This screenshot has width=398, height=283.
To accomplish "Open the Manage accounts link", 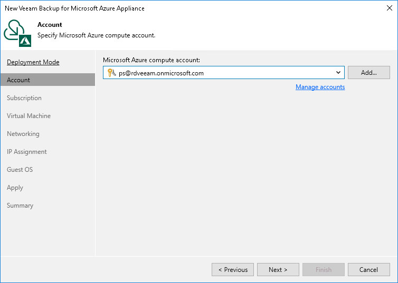I will [320, 87].
